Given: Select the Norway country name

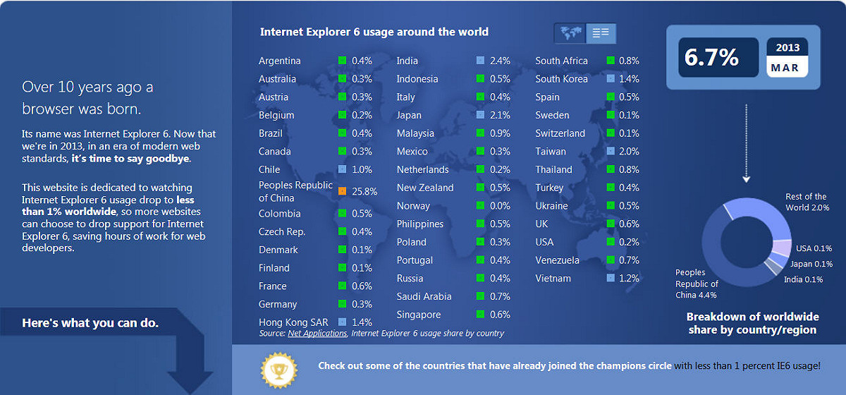Looking at the screenshot, I should click(x=413, y=206).
